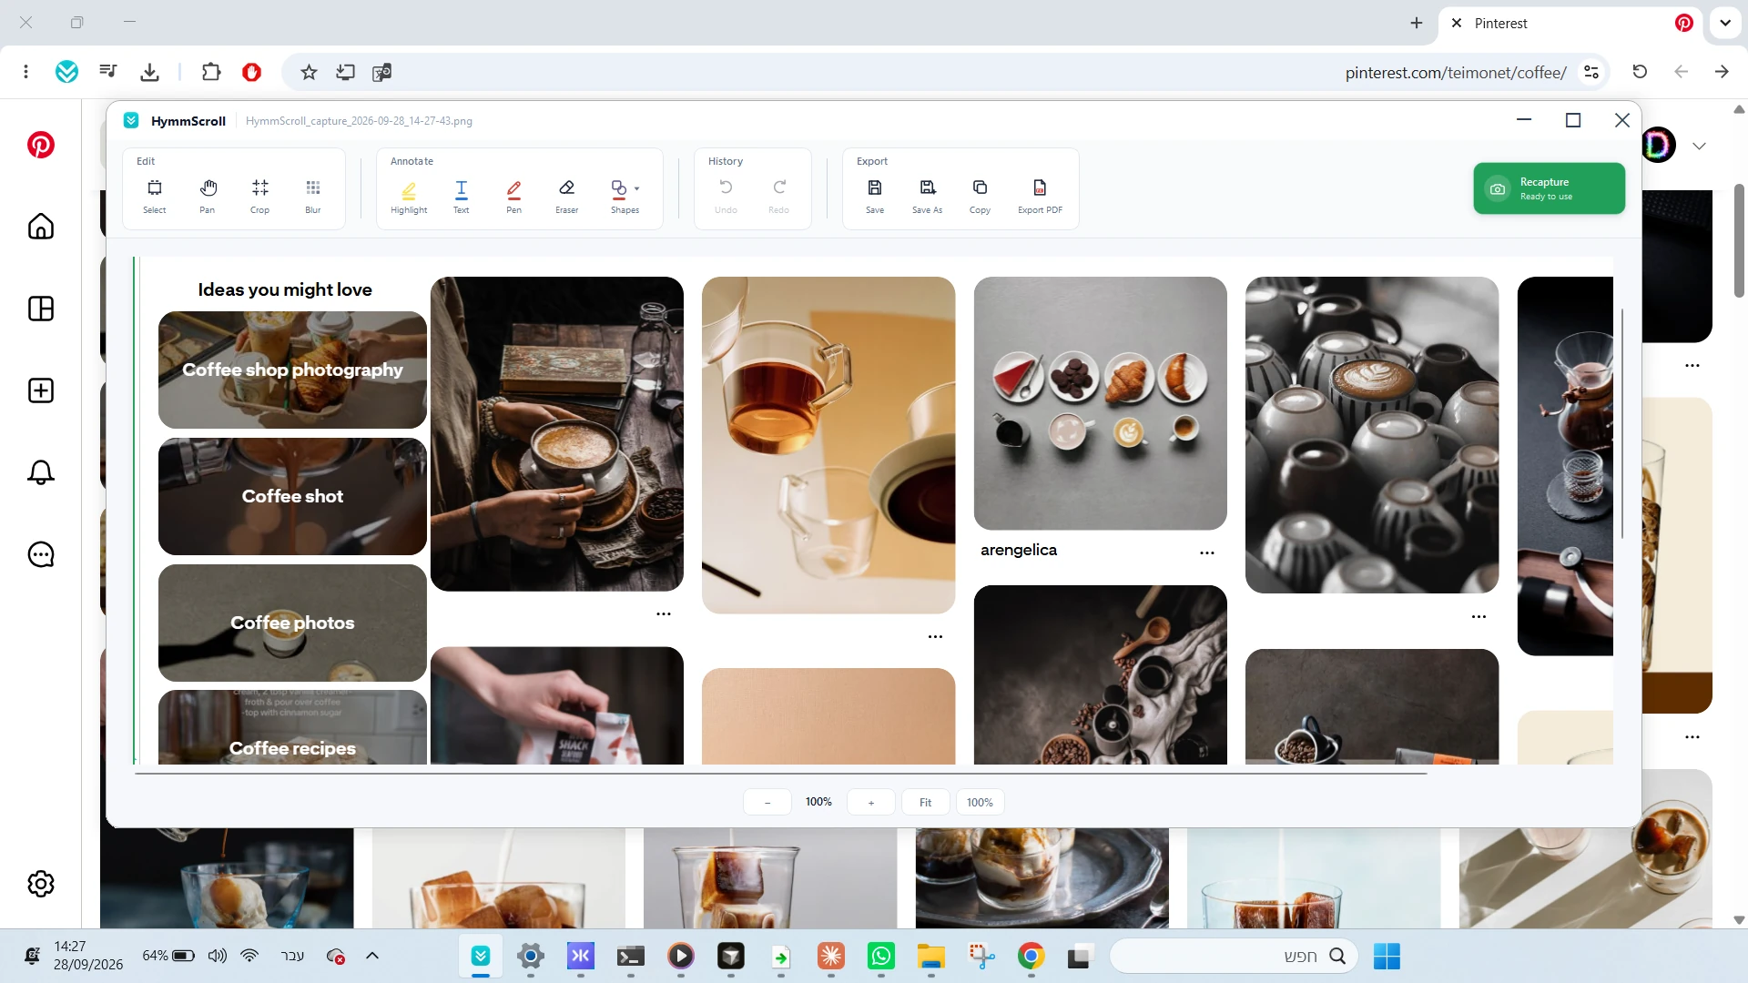Click the browser address bar URL
1748x983 pixels.
point(1456,73)
